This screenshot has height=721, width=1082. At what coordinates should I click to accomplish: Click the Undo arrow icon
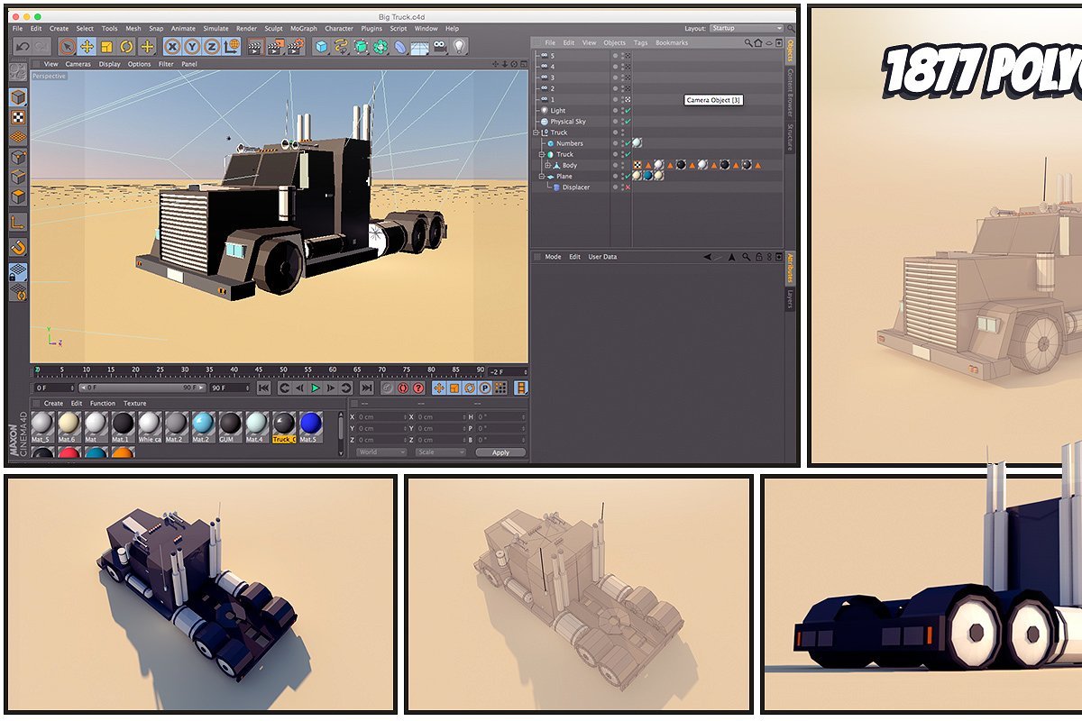pyautogui.click(x=23, y=47)
